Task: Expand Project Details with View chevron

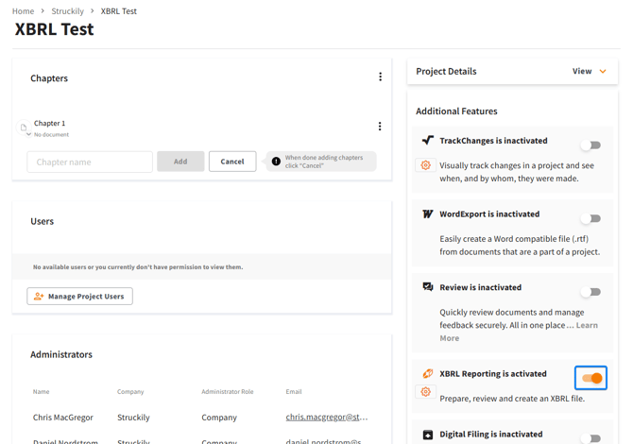Action: coord(602,72)
